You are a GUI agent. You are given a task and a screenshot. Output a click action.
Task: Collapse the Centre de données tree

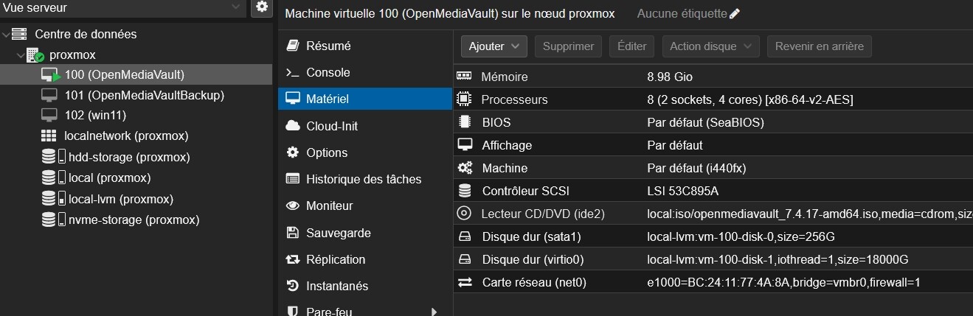[x=7, y=35]
